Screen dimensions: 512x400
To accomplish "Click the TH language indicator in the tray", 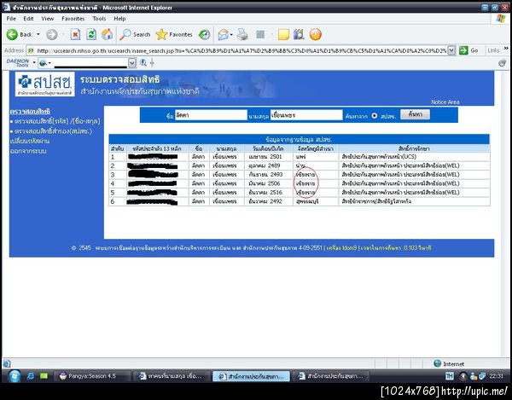I will (450, 376).
